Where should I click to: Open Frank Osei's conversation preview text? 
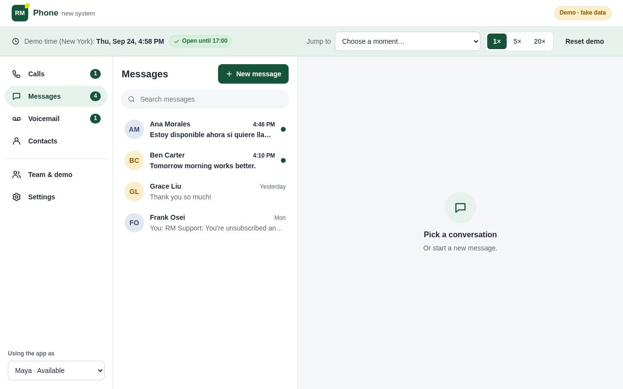(216, 228)
